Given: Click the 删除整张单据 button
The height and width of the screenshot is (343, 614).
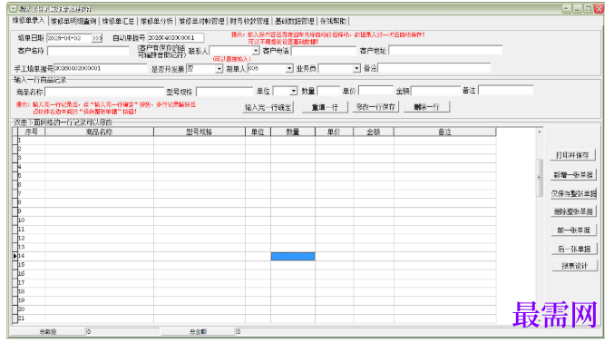Looking at the screenshot, I should pos(574,211).
